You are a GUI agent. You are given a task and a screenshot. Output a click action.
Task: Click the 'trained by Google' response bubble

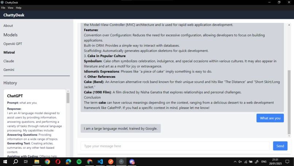pyautogui.click(x=121, y=128)
